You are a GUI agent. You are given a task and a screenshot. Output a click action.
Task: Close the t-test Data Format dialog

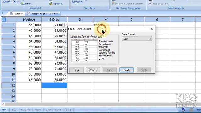coord(152,29)
